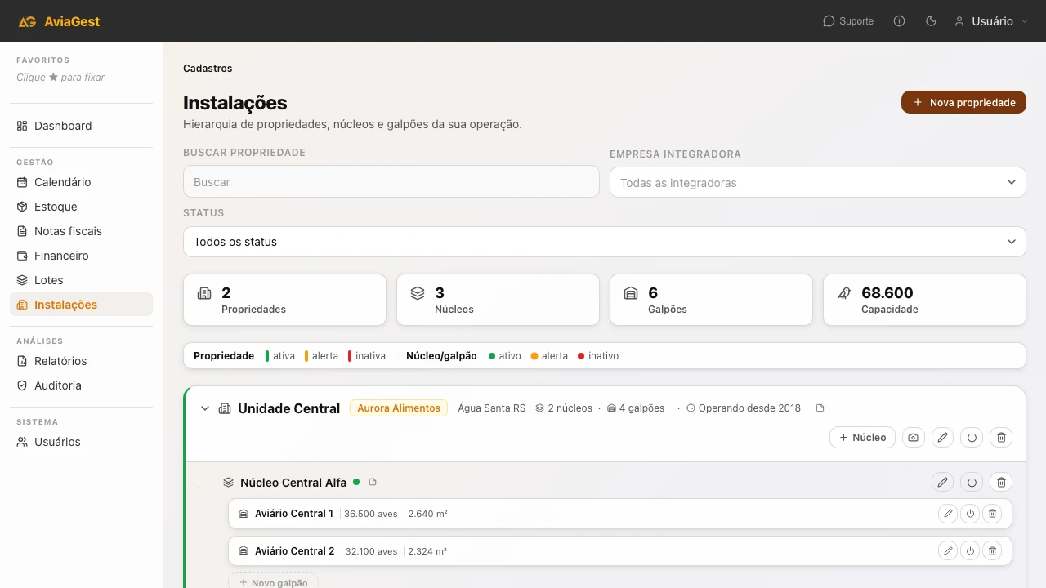Go to Auditoria page

pyautogui.click(x=81, y=385)
